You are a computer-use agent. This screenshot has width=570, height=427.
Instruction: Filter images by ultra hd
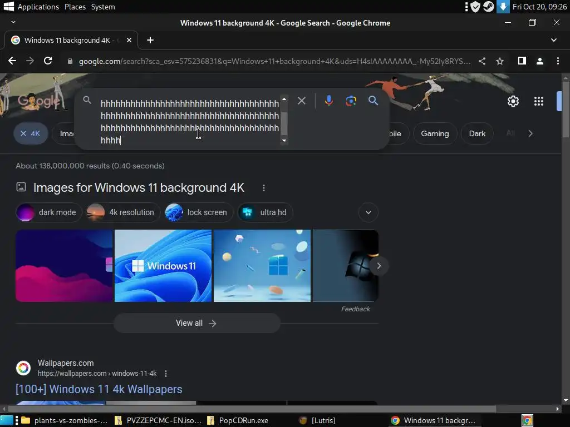click(265, 212)
